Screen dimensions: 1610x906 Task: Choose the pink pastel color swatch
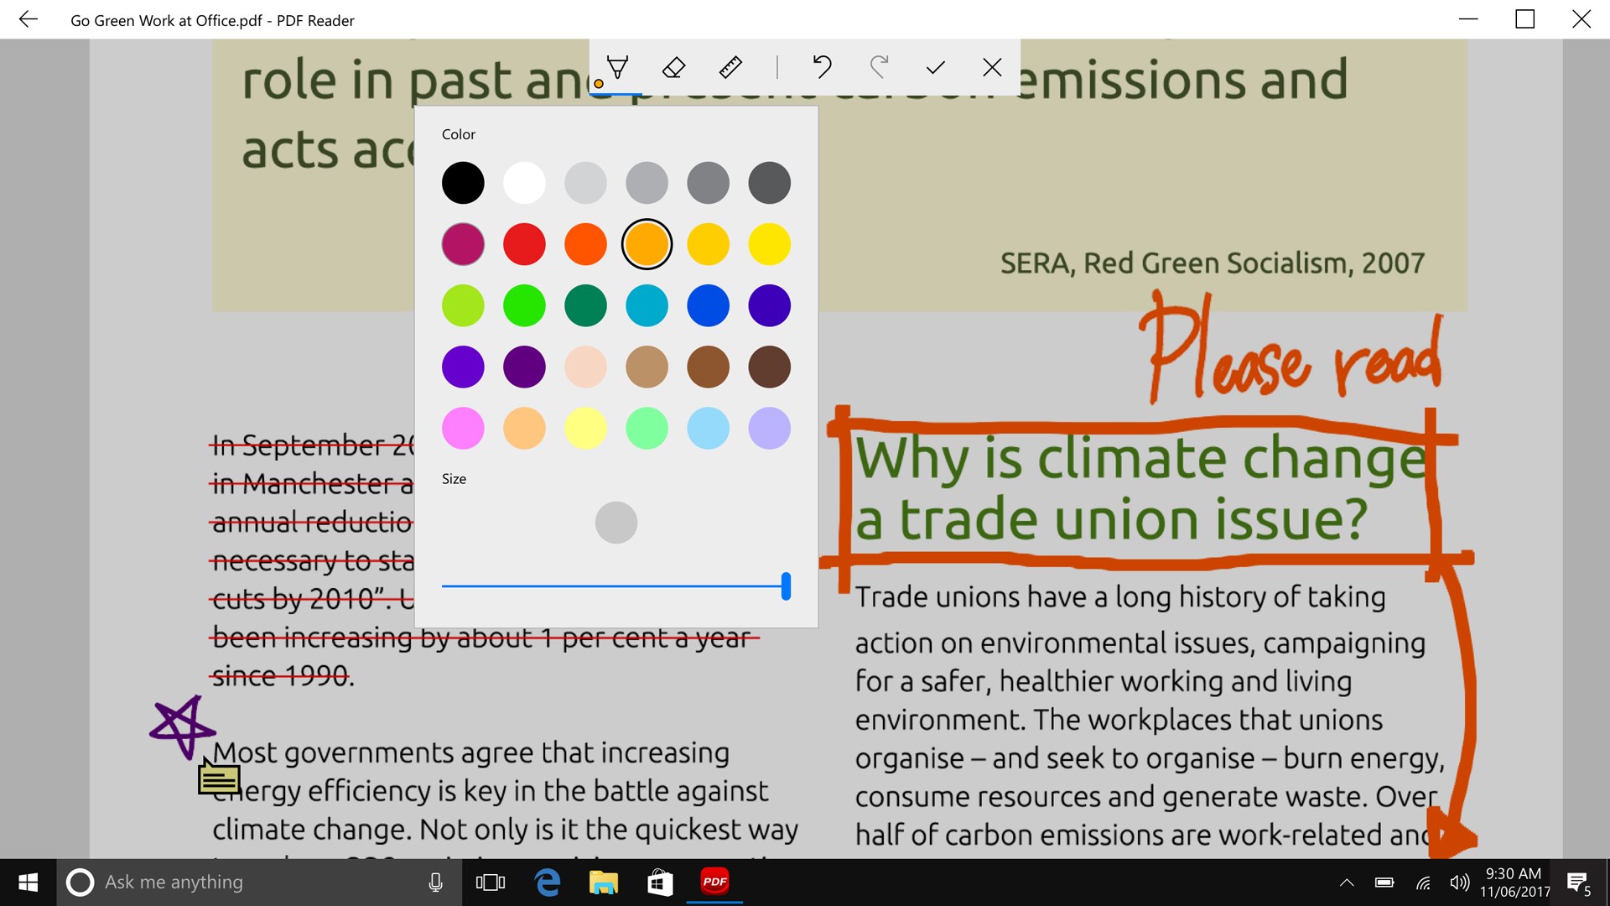coord(463,428)
